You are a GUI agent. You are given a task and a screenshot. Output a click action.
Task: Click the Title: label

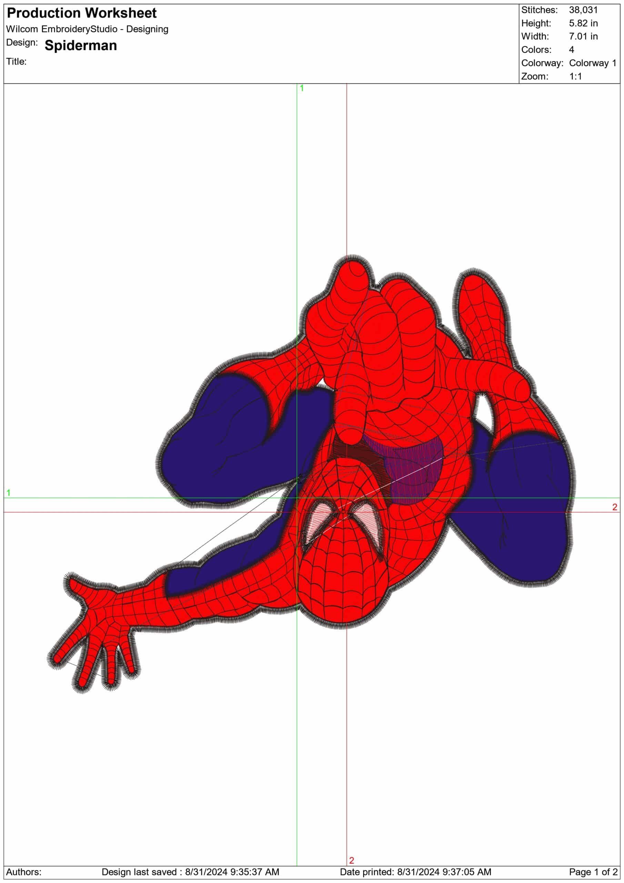(17, 61)
